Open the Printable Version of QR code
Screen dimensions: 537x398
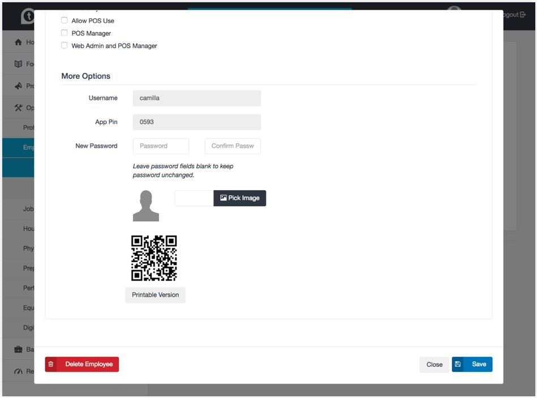(x=155, y=296)
